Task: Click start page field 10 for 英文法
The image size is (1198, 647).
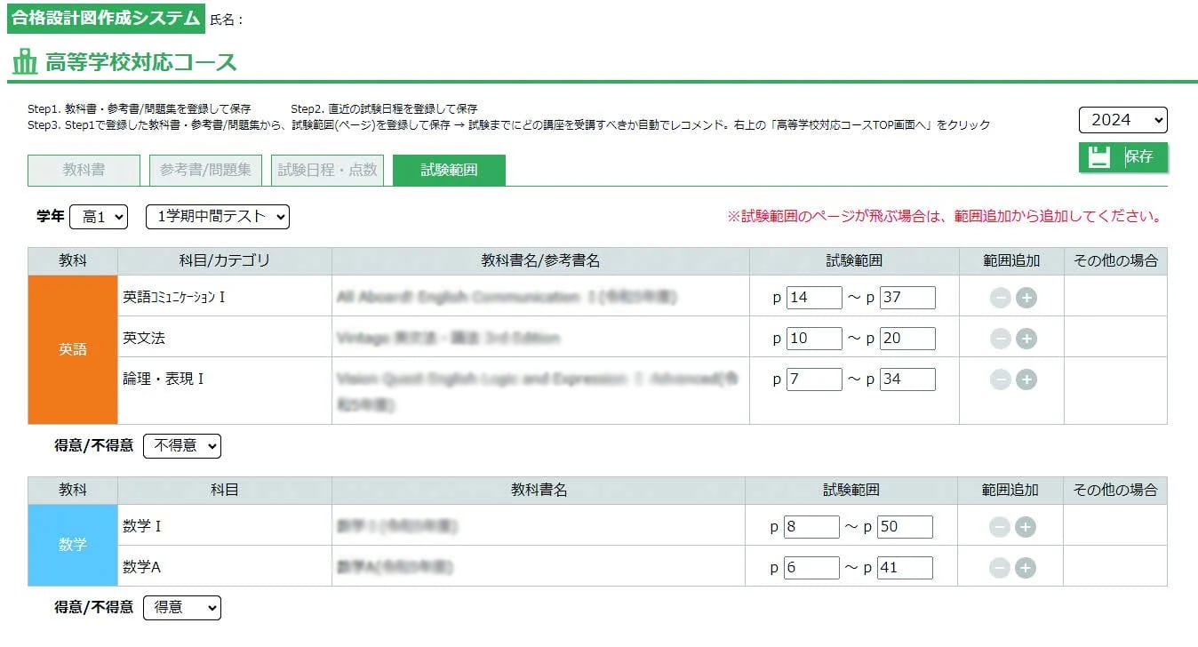Action: 814,339
